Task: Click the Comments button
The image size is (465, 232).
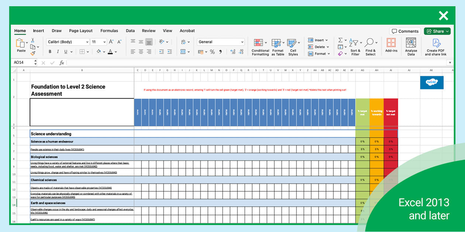Action: [405, 31]
